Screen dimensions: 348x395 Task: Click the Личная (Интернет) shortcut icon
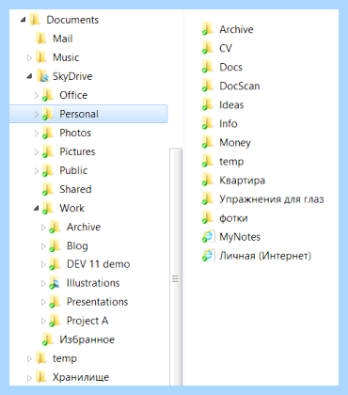pos(208,255)
